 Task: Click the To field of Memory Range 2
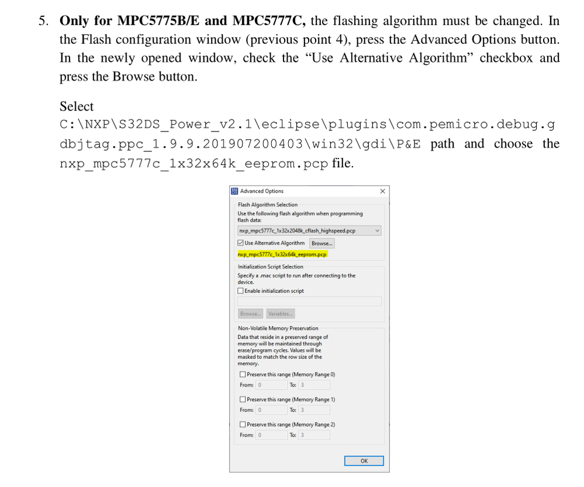pos(314,435)
